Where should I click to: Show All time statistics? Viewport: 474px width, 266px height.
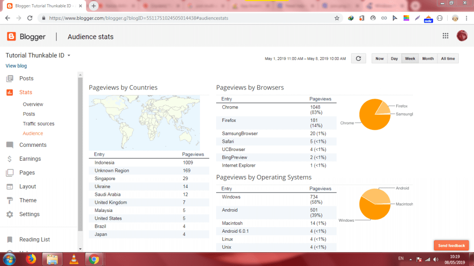pyautogui.click(x=448, y=59)
